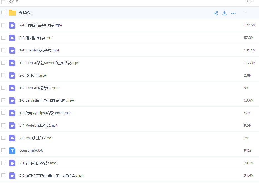
Task: Select checkbox for 2-5 项目概述.mp4
Action: coord(3,75)
